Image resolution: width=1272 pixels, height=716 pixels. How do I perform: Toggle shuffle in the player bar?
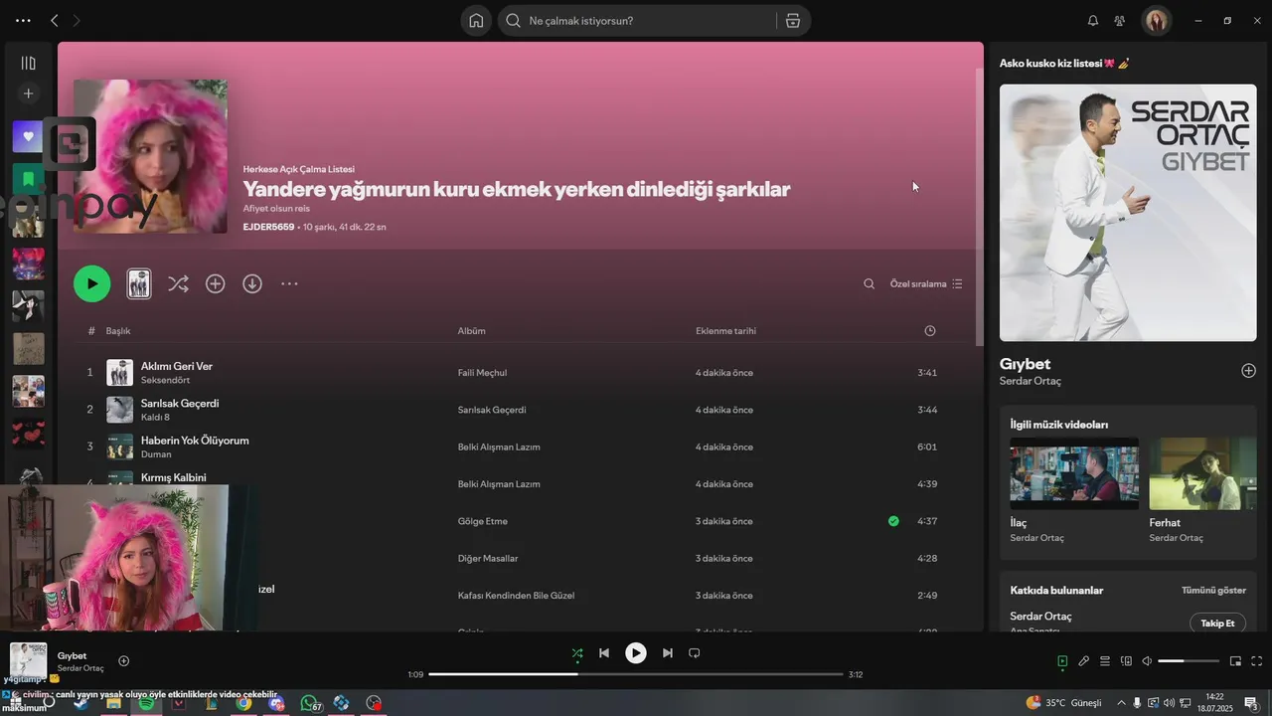(577, 653)
